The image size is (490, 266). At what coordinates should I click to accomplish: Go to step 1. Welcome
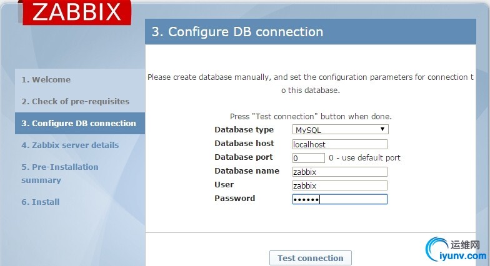pyautogui.click(x=46, y=80)
